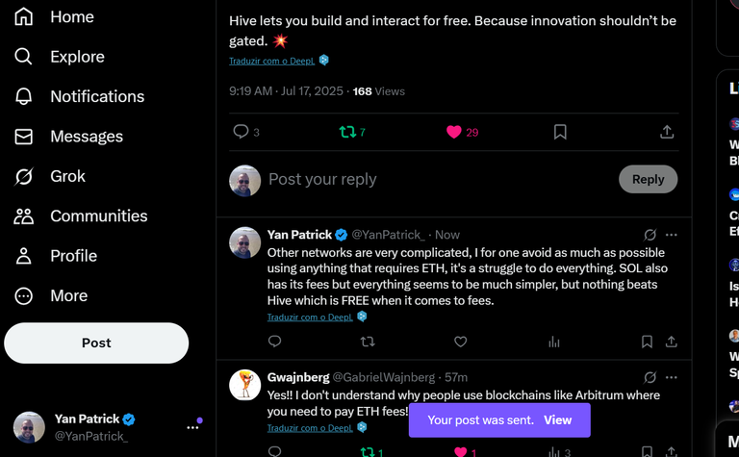Open more options on Gwajnberg's reply
The width and height of the screenshot is (739, 457).
pos(671,377)
